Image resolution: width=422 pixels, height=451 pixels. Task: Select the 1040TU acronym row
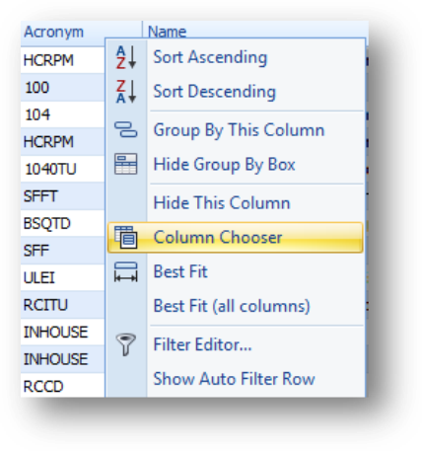pos(62,169)
